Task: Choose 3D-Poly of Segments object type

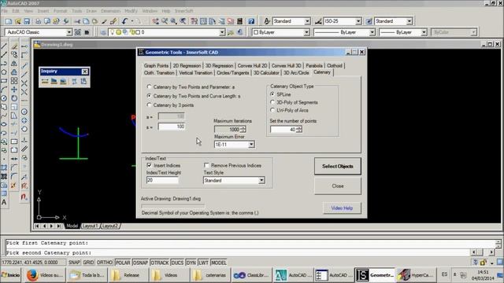Action: [272, 102]
